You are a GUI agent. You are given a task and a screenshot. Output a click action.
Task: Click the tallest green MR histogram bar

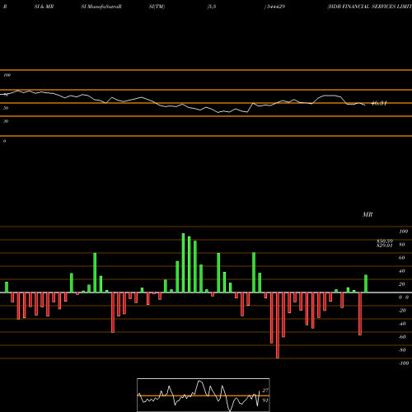183,263
